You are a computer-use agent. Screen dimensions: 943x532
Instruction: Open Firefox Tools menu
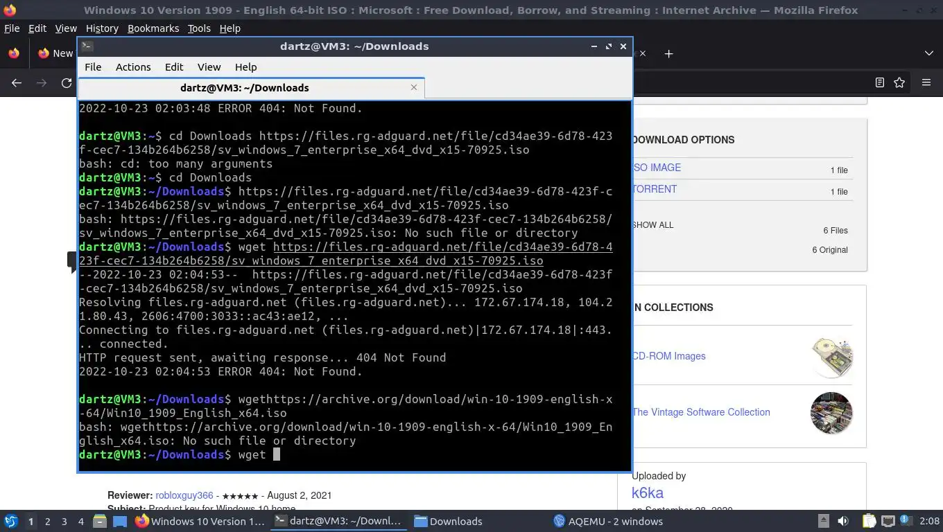tap(199, 28)
